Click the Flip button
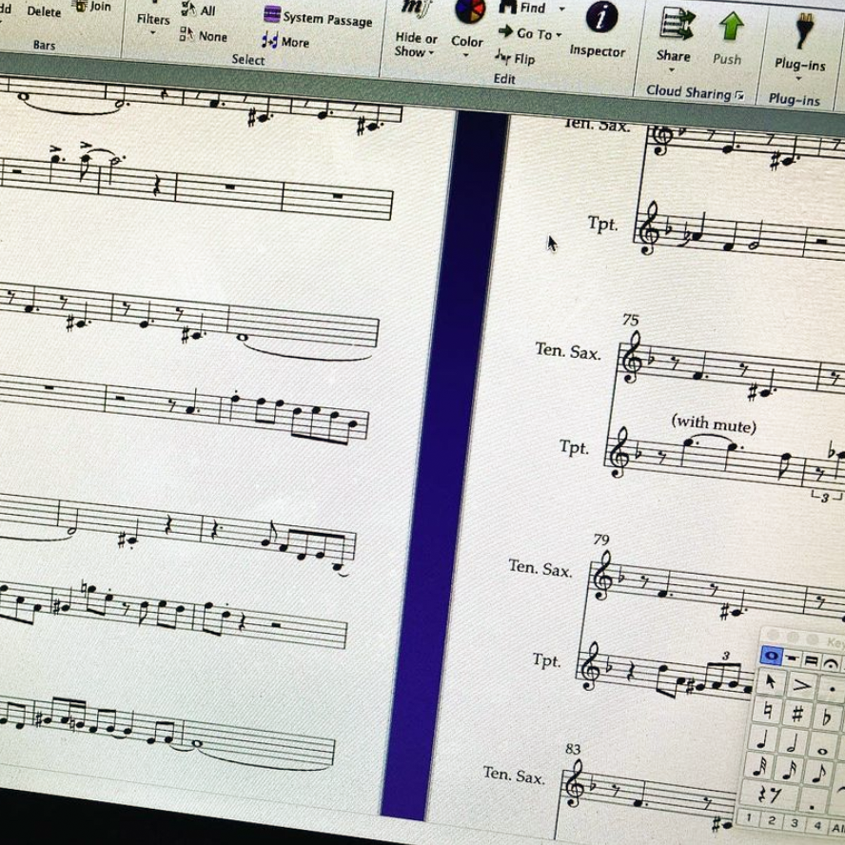This screenshot has width=845, height=845. click(515, 57)
